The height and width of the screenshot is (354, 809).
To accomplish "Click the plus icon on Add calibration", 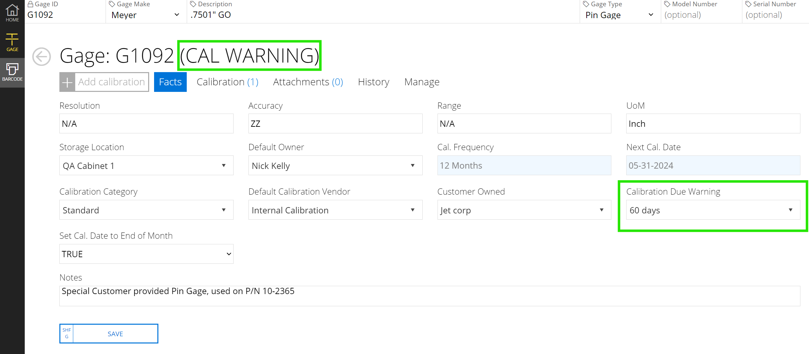I will [x=67, y=82].
